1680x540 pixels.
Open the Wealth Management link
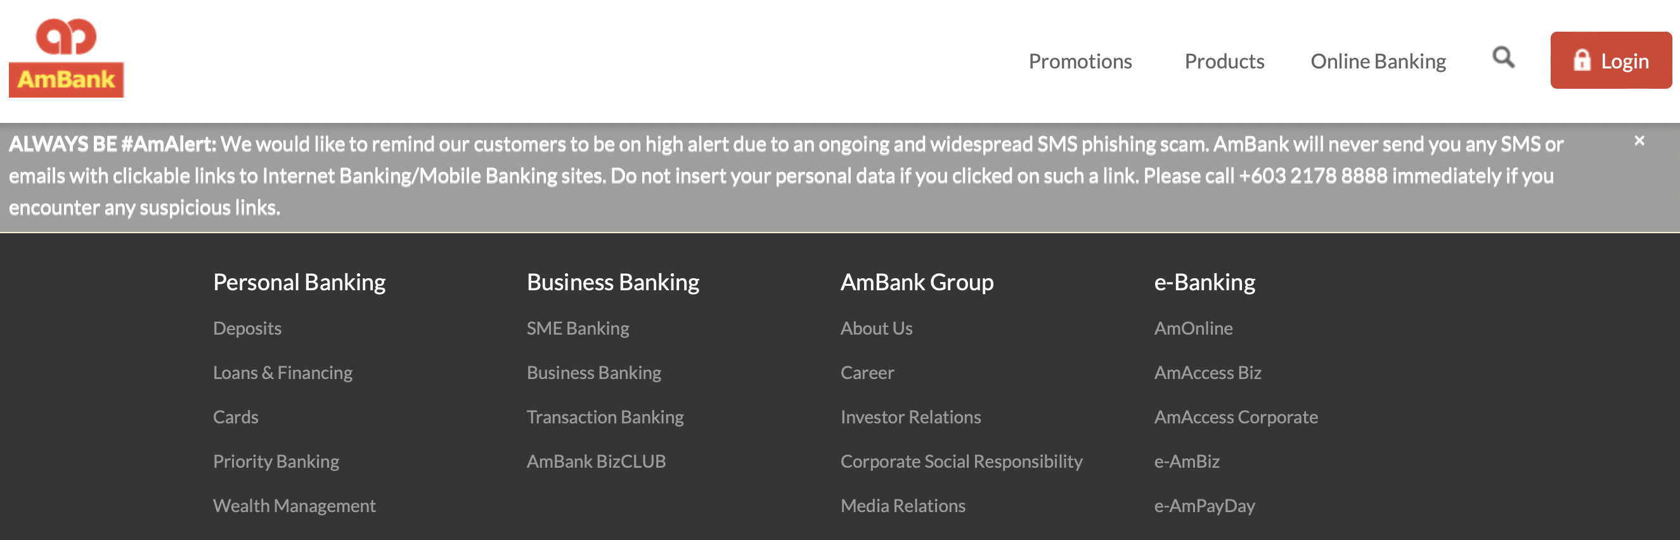click(x=294, y=505)
